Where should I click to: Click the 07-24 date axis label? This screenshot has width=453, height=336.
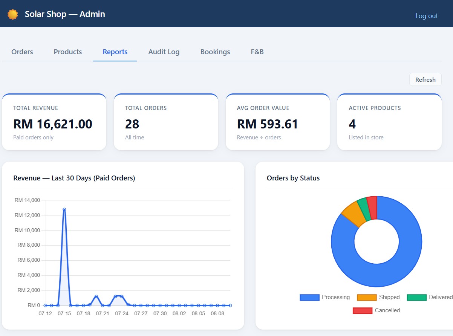122,313
